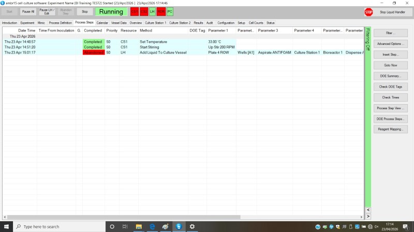Click the ambr15 title bar app icon
This screenshot has width=414, height=232.
coord(3,3)
